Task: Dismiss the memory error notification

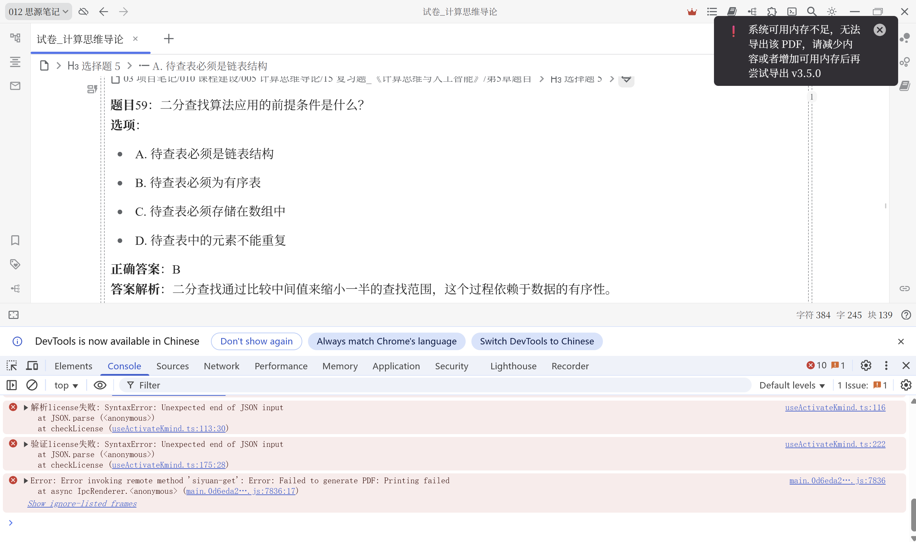Action: click(880, 30)
